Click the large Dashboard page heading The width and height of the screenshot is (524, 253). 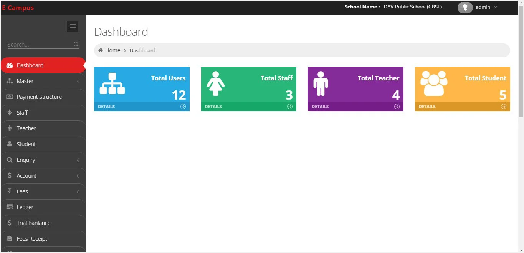point(121,32)
